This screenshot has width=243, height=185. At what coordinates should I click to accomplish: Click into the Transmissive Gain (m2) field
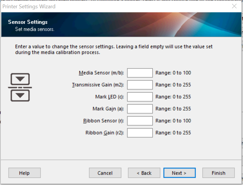point(140,85)
